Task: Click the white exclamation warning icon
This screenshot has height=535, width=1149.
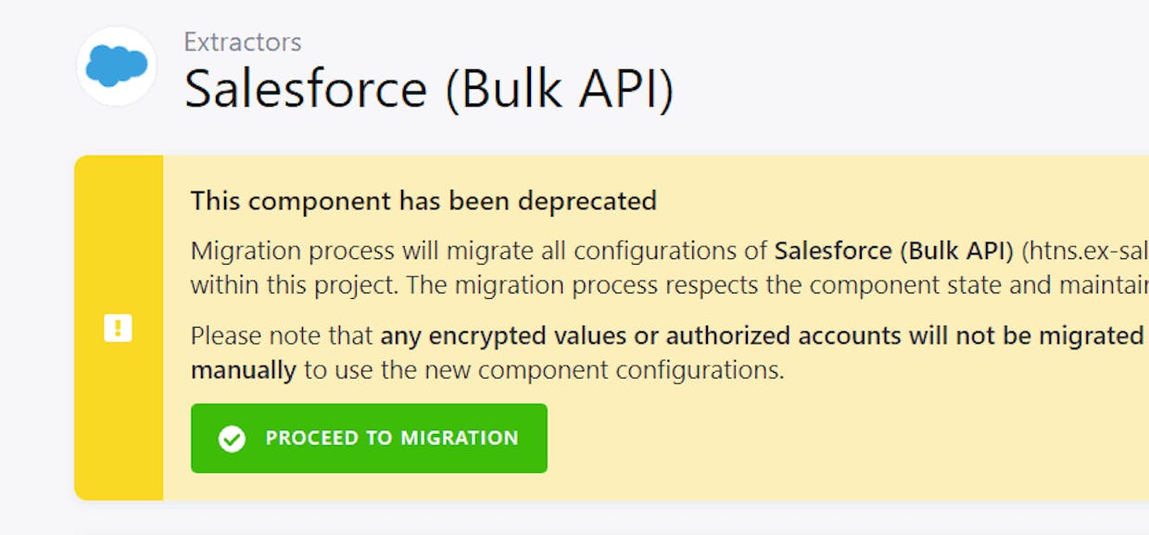Action: 119,328
